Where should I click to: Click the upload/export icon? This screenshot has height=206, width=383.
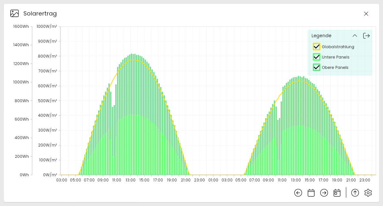point(355,193)
